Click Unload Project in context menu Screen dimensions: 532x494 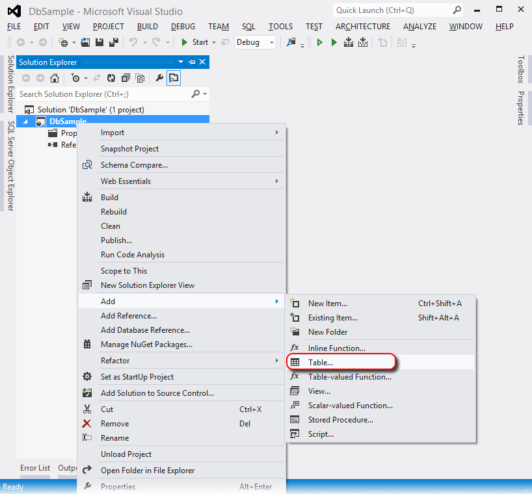[181, 454]
